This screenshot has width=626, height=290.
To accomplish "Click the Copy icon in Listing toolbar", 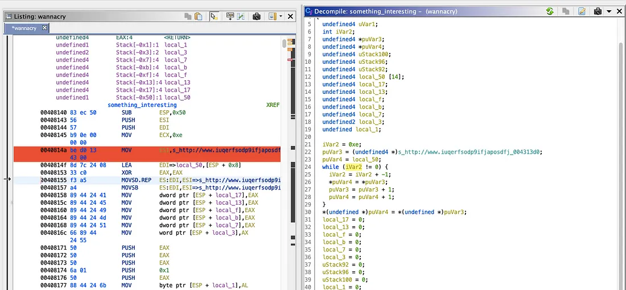I will point(188,16).
